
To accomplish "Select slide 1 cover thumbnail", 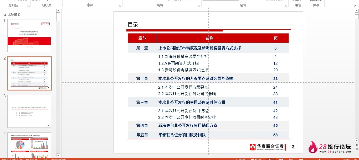I will coord(29,35).
